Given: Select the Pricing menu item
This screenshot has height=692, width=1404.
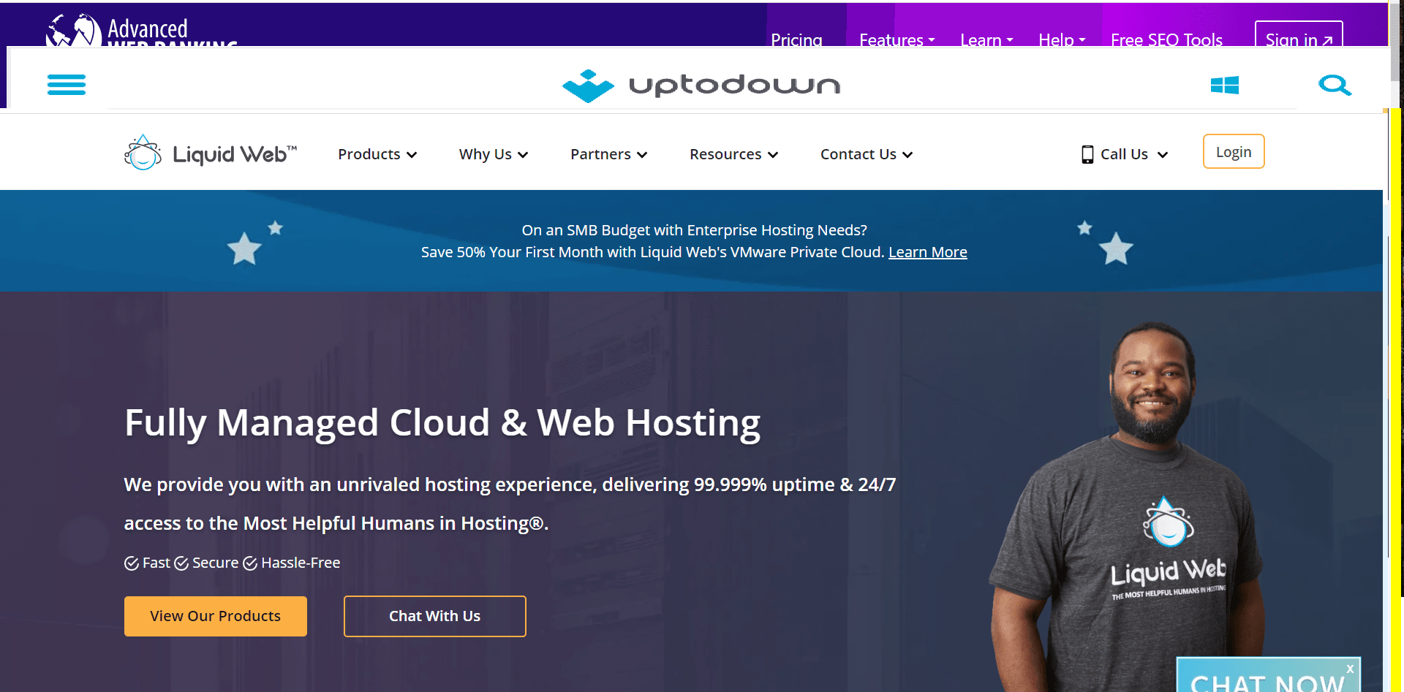Looking at the screenshot, I should coord(796,40).
